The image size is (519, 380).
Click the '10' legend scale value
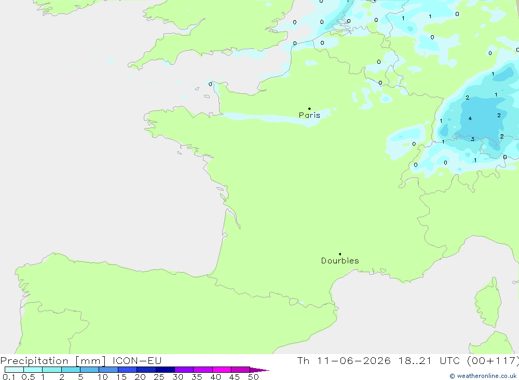click(103, 377)
